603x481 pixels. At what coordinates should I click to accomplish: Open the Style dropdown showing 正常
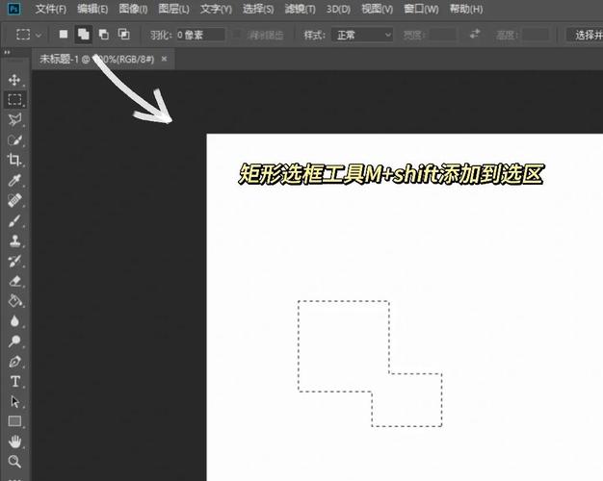pos(362,35)
